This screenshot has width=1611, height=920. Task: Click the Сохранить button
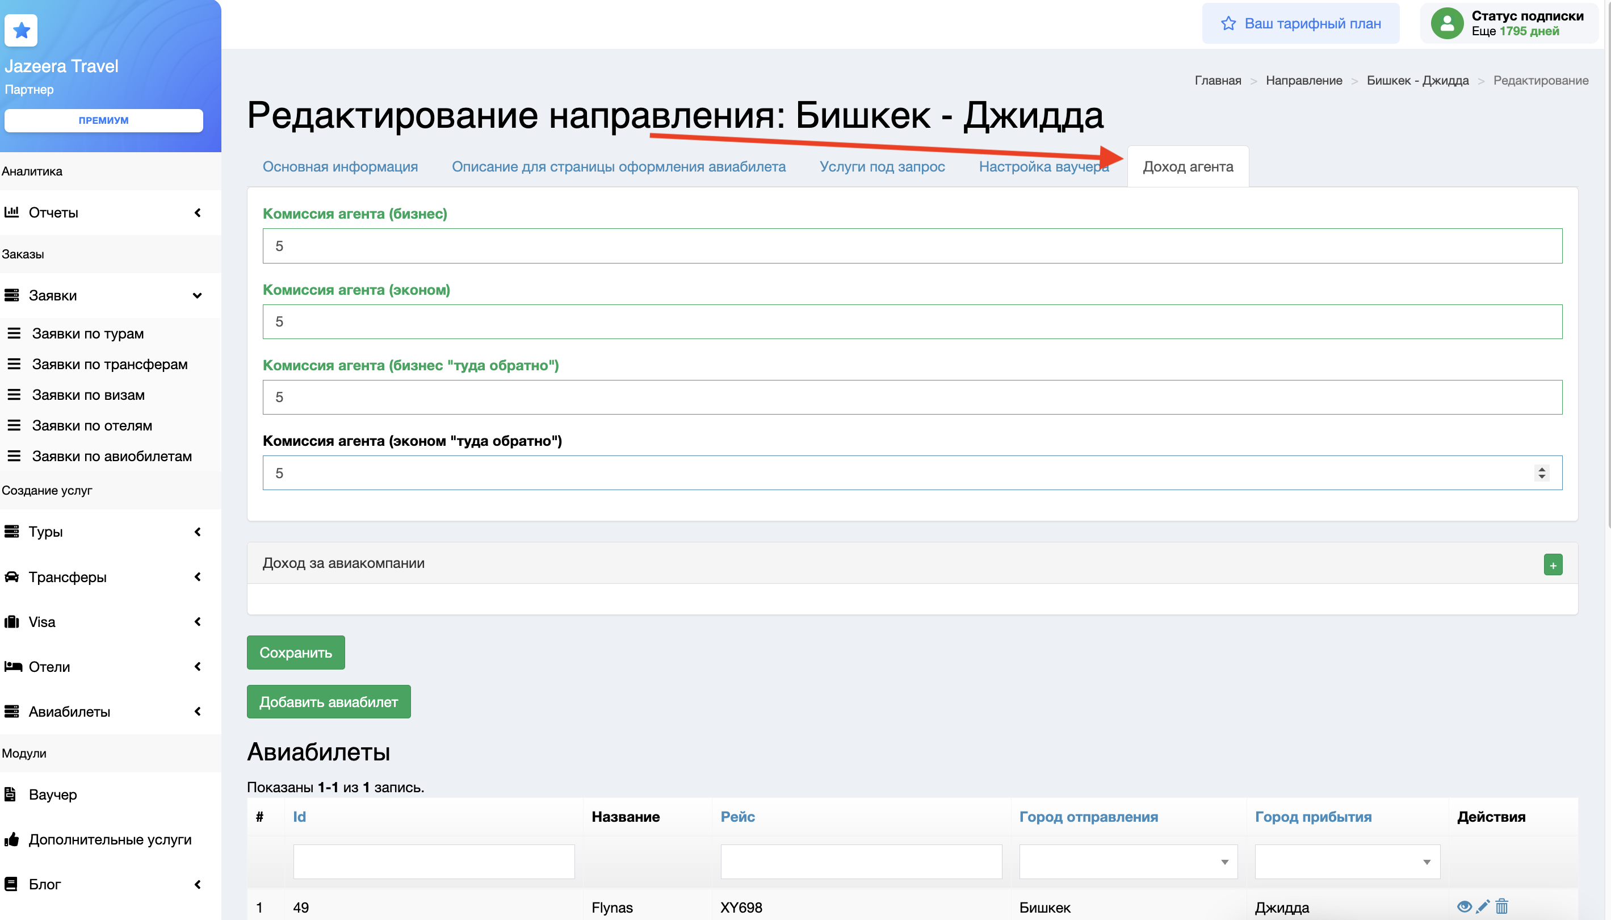click(296, 652)
